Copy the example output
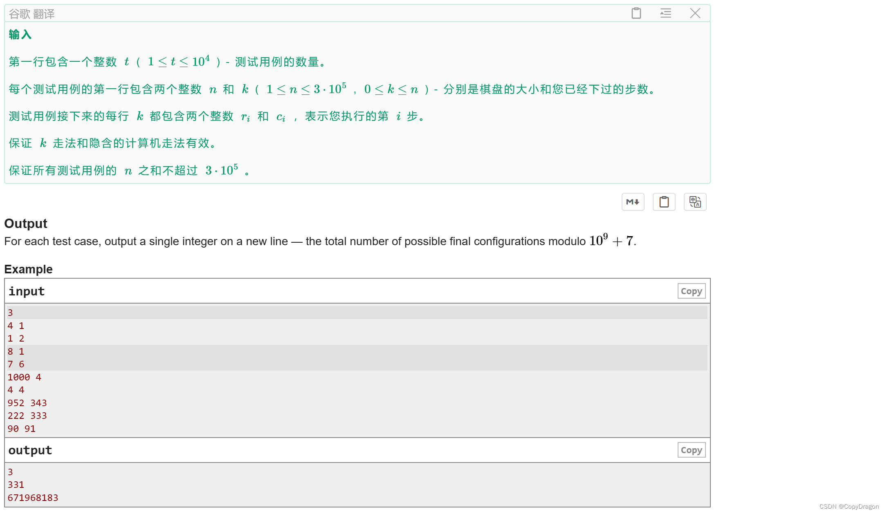The height and width of the screenshot is (514, 885). (x=691, y=450)
